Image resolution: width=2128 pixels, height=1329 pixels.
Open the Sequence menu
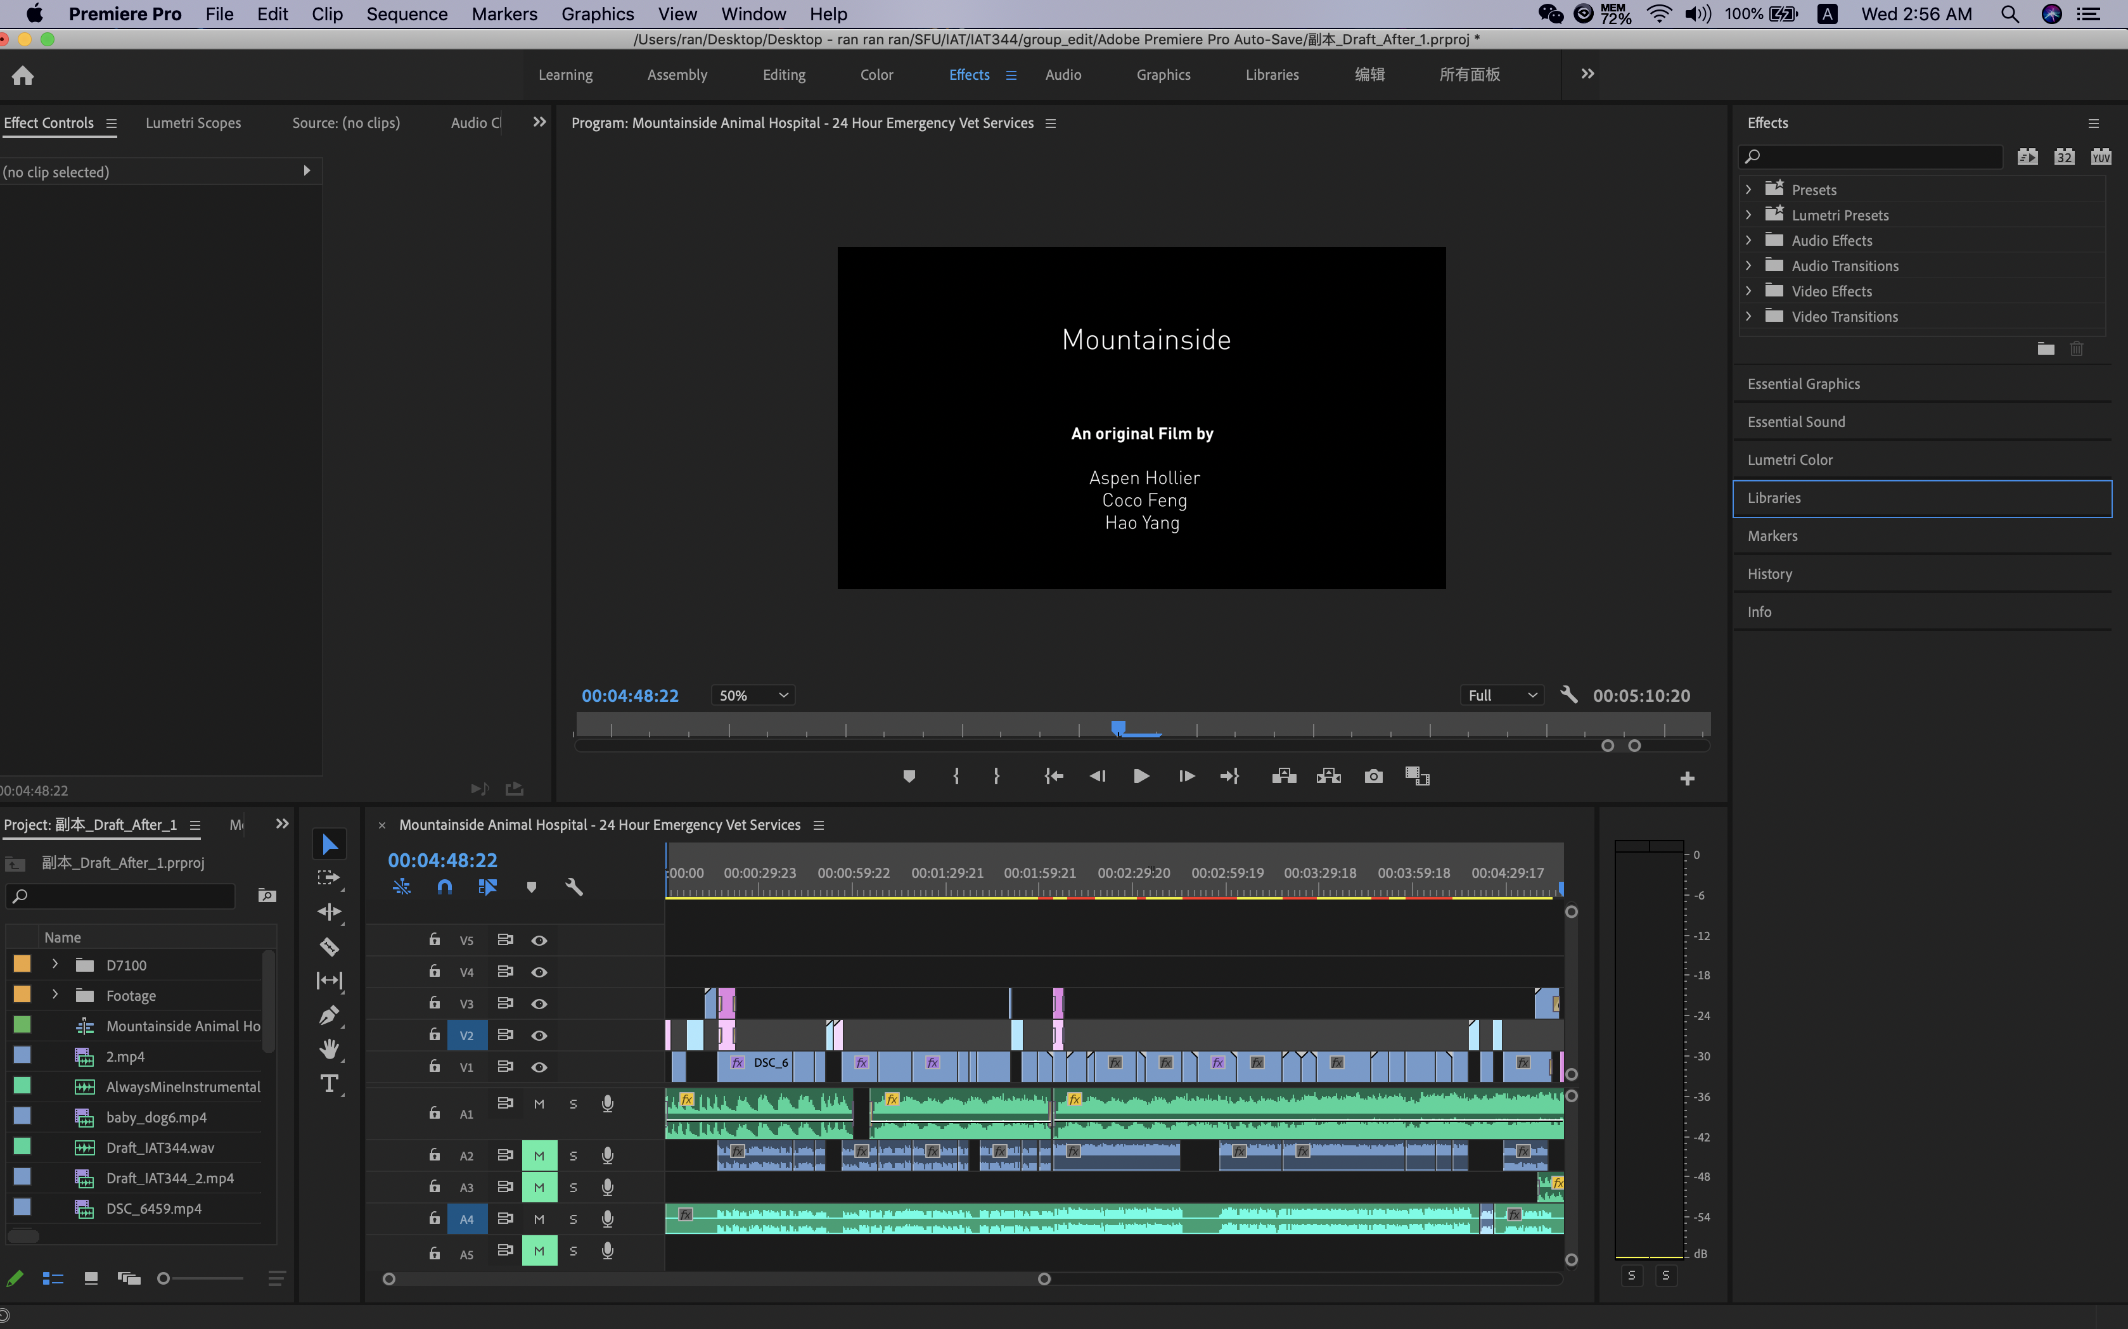coord(407,14)
